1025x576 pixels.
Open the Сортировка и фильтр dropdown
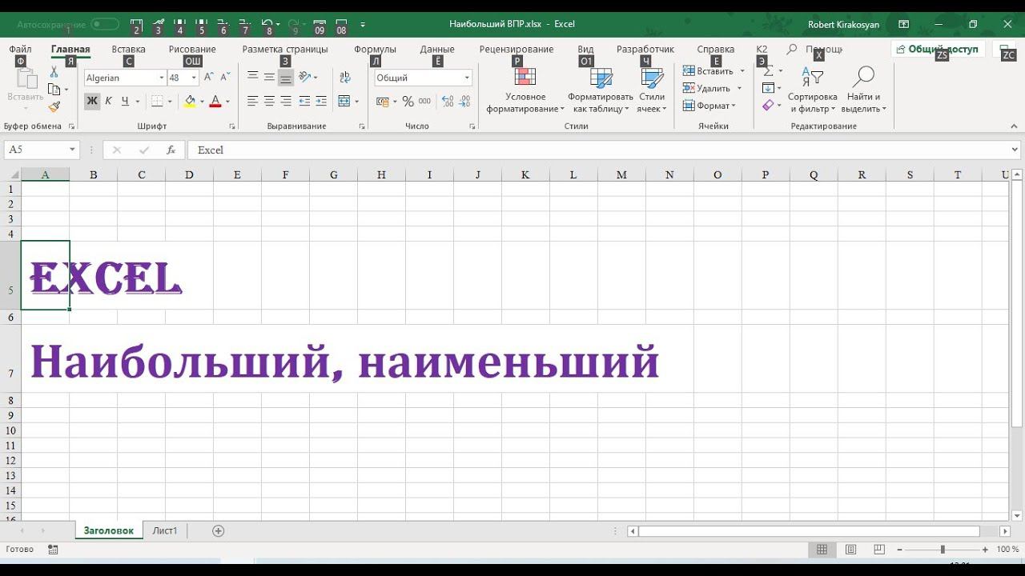click(x=812, y=90)
